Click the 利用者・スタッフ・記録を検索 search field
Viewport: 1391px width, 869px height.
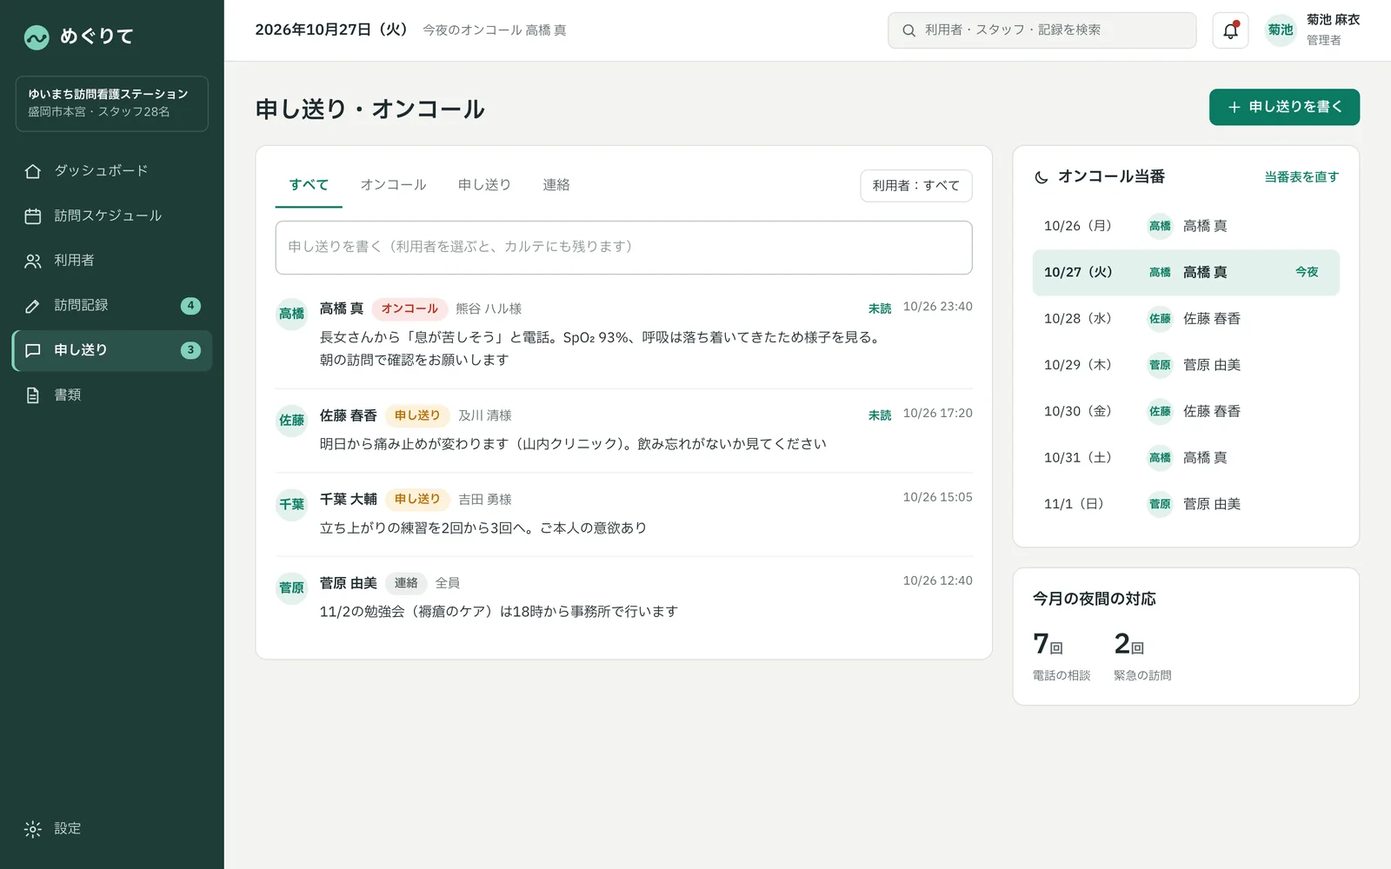[1042, 30]
